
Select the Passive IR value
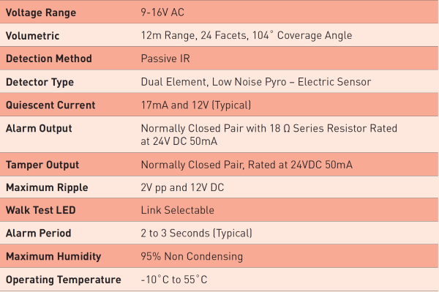[165, 59]
